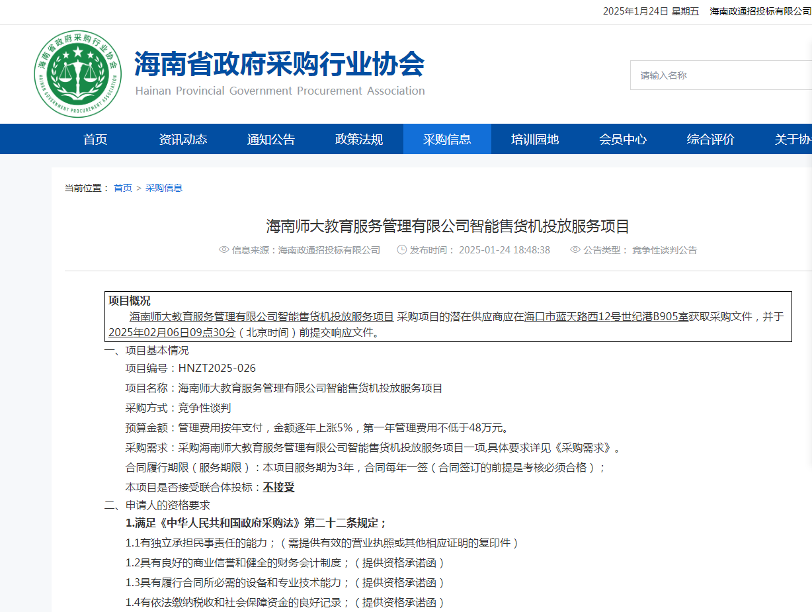The height and width of the screenshot is (612, 812).
Task: Click the 海南省政府采购行业协会 site title
Action: [x=280, y=65]
